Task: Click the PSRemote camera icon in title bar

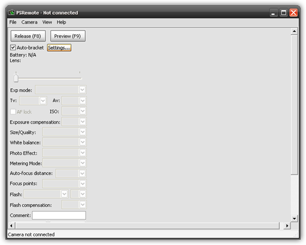Action: [x=11, y=13]
